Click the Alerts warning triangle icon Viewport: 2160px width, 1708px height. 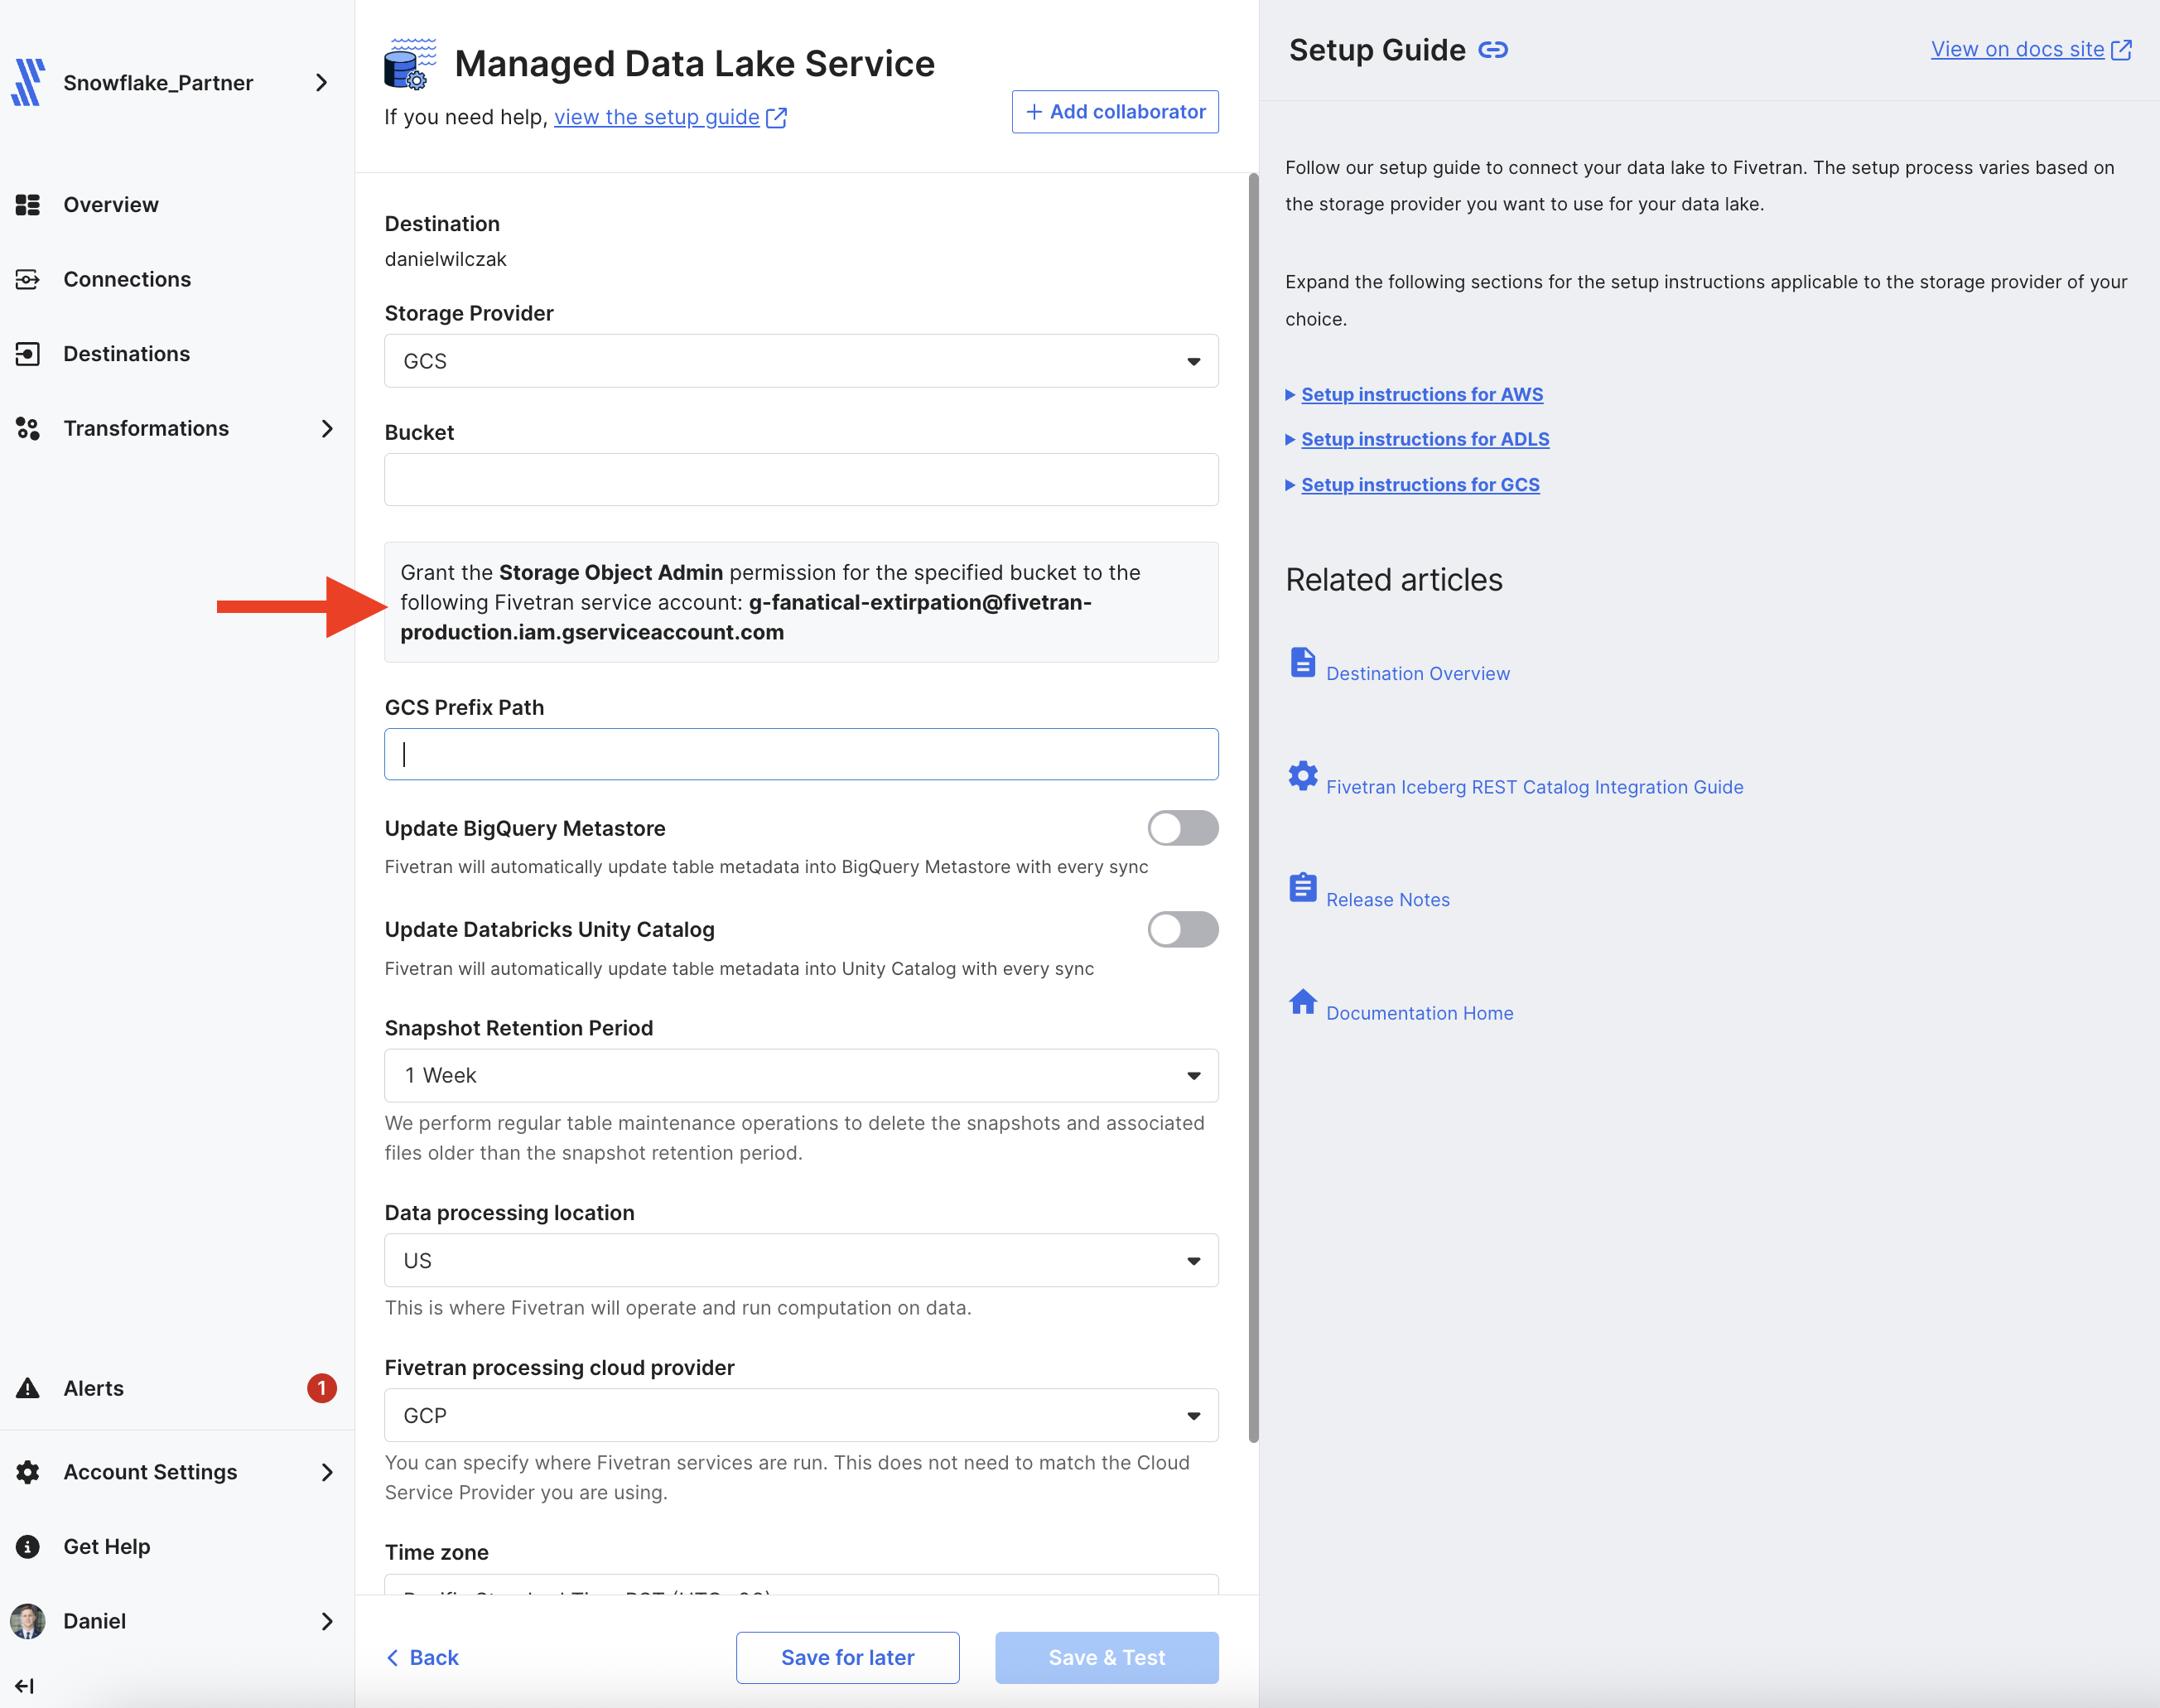point(28,1388)
